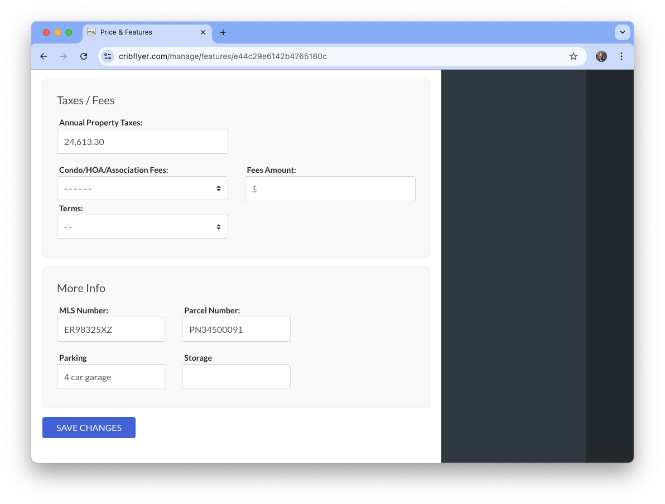
Task: Open Condo/HOA/Association Fees dropdown
Action: pos(142,188)
